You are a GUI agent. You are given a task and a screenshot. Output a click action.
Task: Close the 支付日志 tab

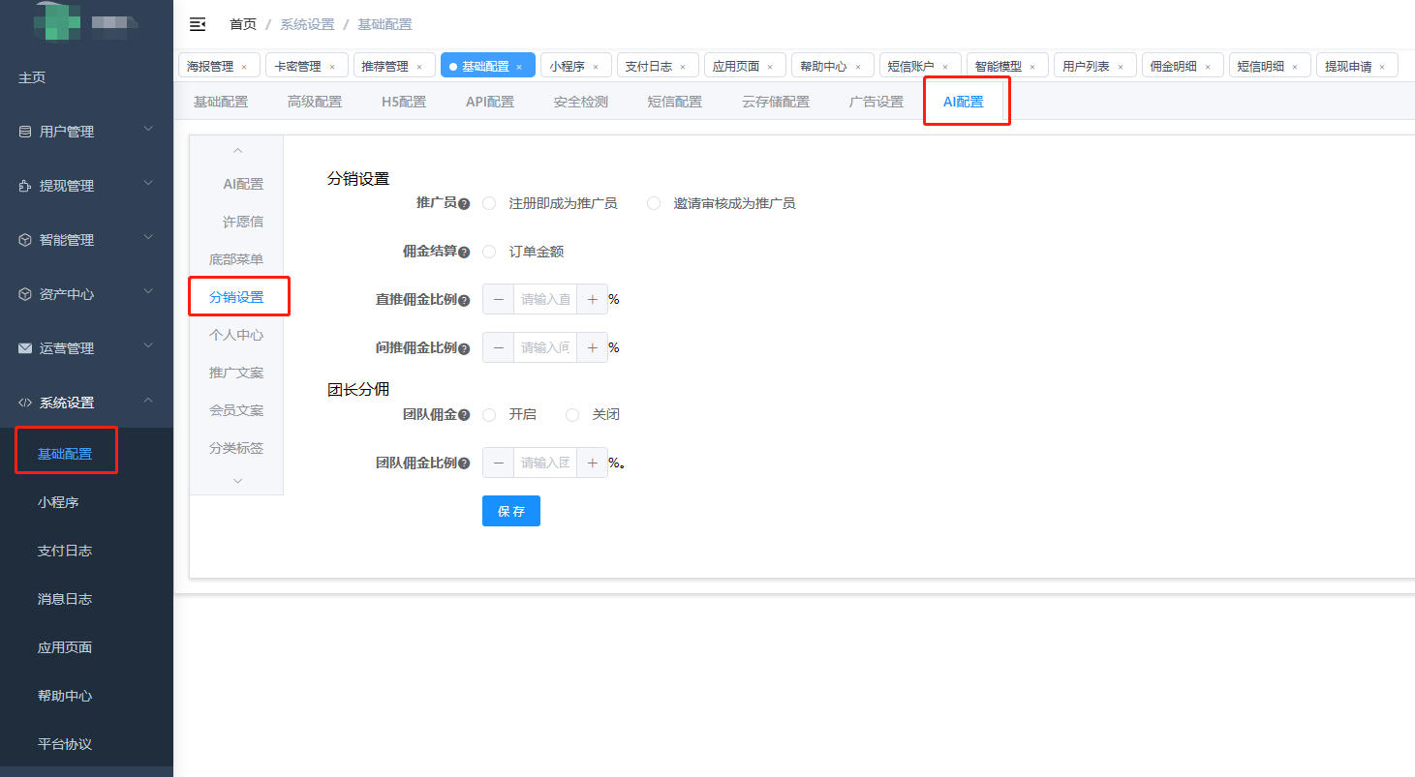point(683,67)
